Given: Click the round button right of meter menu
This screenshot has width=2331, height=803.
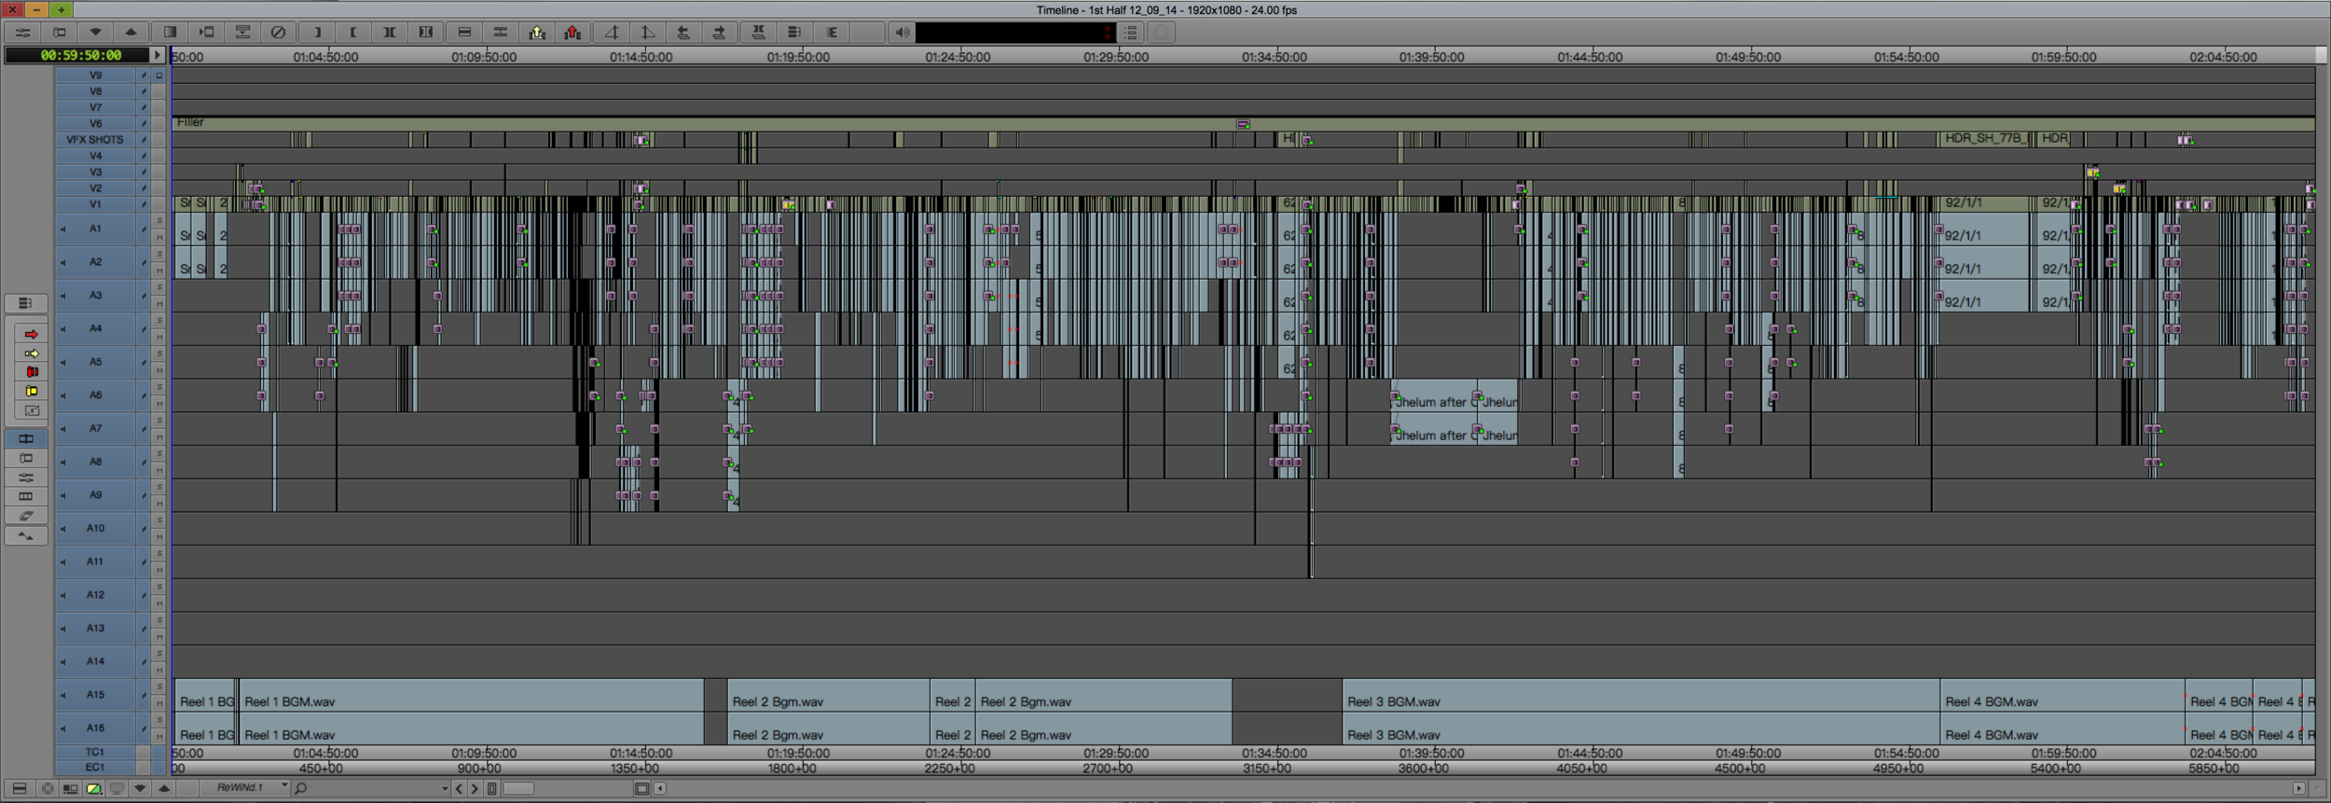Looking at the screenshot, I should 1162,33.
